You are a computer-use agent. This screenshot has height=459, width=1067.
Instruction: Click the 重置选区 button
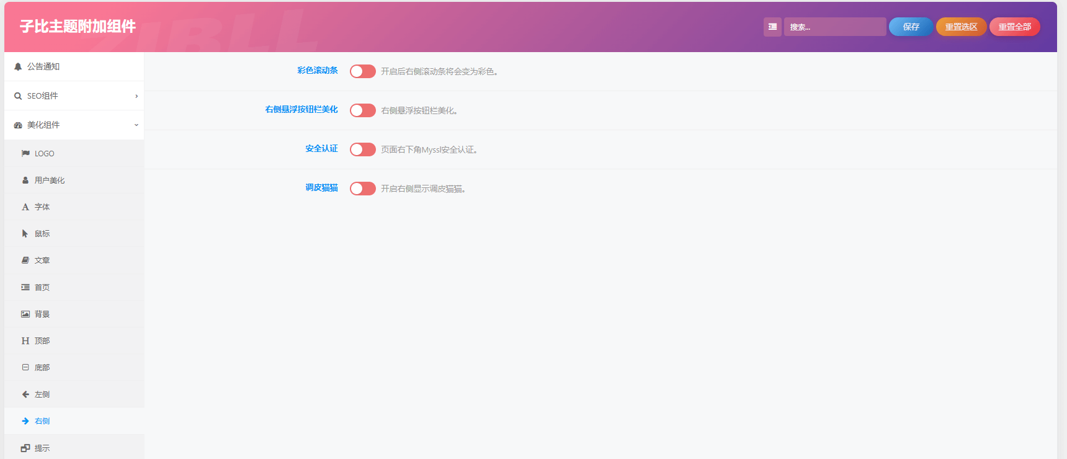tap(961, 27)
